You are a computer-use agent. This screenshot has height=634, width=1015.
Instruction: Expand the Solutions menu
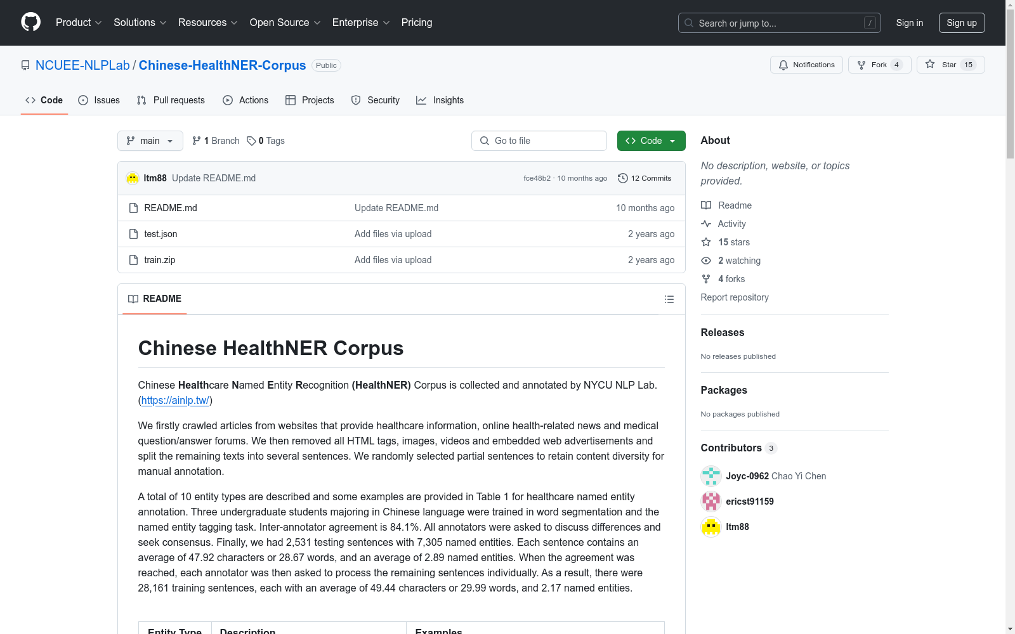pos(140,23)
